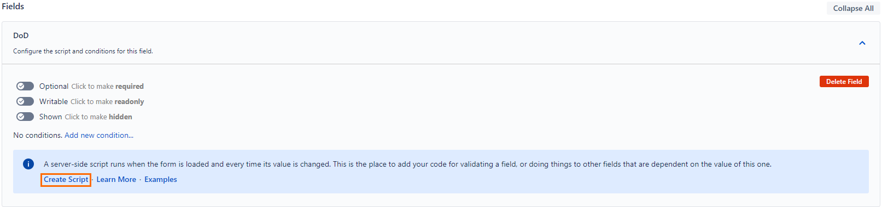Click the 'Click to make required' text
This screenshot has width=882, height=207.
click(x=108, y=86)
